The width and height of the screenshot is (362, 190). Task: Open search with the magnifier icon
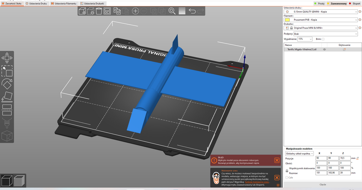[x=172, y=11]
